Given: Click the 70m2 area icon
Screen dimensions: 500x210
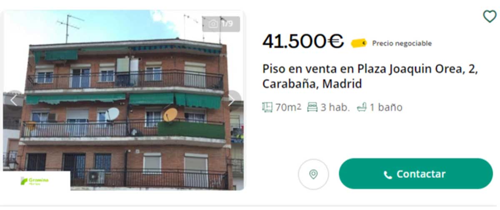Looking at the screenshot, I should point(267,107).
